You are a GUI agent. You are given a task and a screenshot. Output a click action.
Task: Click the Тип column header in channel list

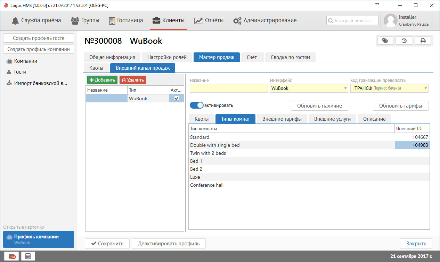click(x=148, y=90)
